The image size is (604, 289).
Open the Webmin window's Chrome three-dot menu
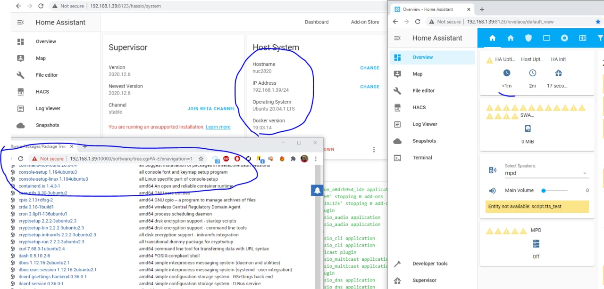coord(316,159)
